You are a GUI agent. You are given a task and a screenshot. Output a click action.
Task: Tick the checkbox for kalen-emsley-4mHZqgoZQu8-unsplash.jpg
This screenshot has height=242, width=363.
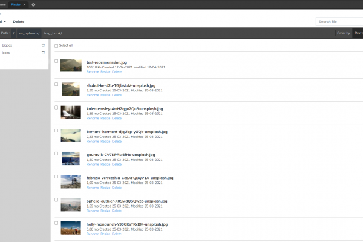click(56, 108)
